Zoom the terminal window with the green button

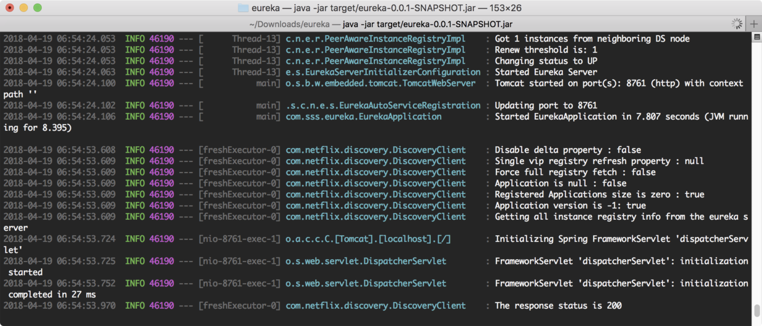pyautogui.click(x=37, y=8)
